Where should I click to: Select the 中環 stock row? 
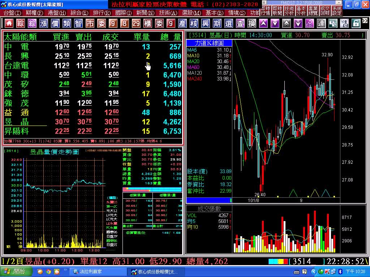point(93,75)
